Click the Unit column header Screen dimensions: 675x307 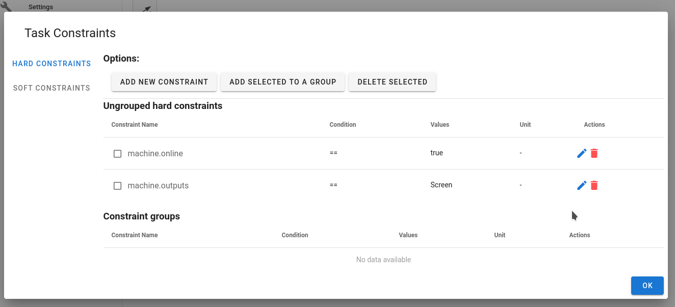[525, 124]
